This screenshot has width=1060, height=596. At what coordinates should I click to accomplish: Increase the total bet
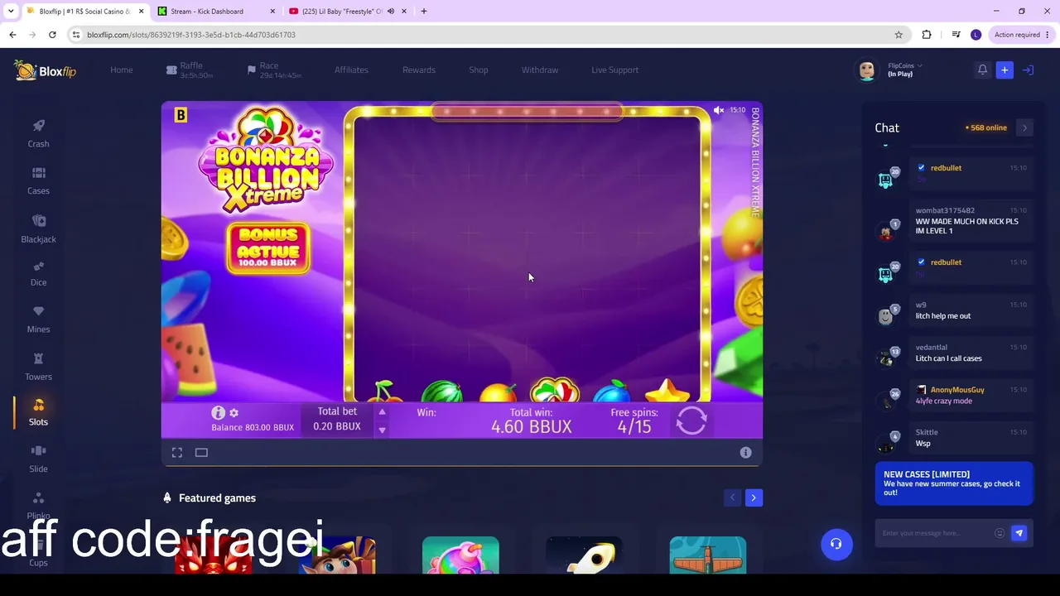(382, 411)
